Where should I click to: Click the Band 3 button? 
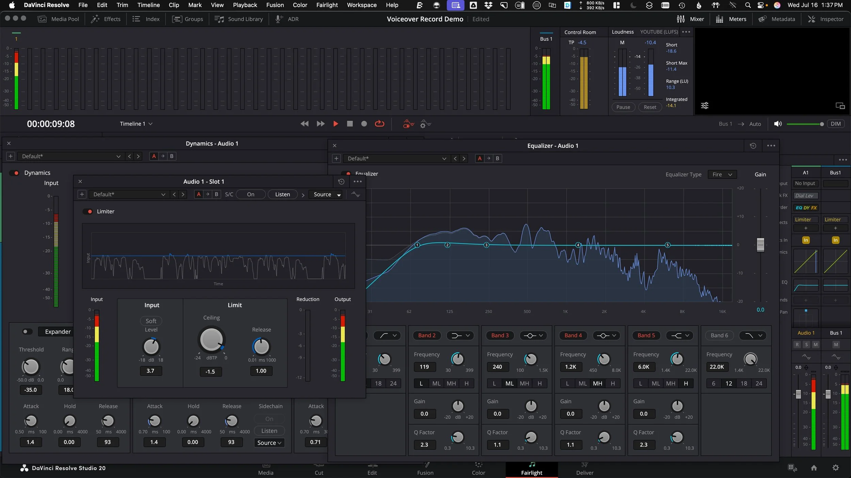tap(500, 336)
